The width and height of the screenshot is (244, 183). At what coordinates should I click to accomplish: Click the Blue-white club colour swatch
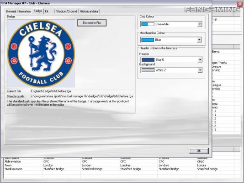[148, 24]
